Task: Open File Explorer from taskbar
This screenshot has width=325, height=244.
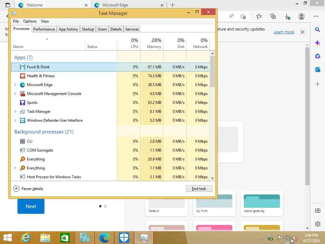Action: pyautogui.click(x=45, y=238)
